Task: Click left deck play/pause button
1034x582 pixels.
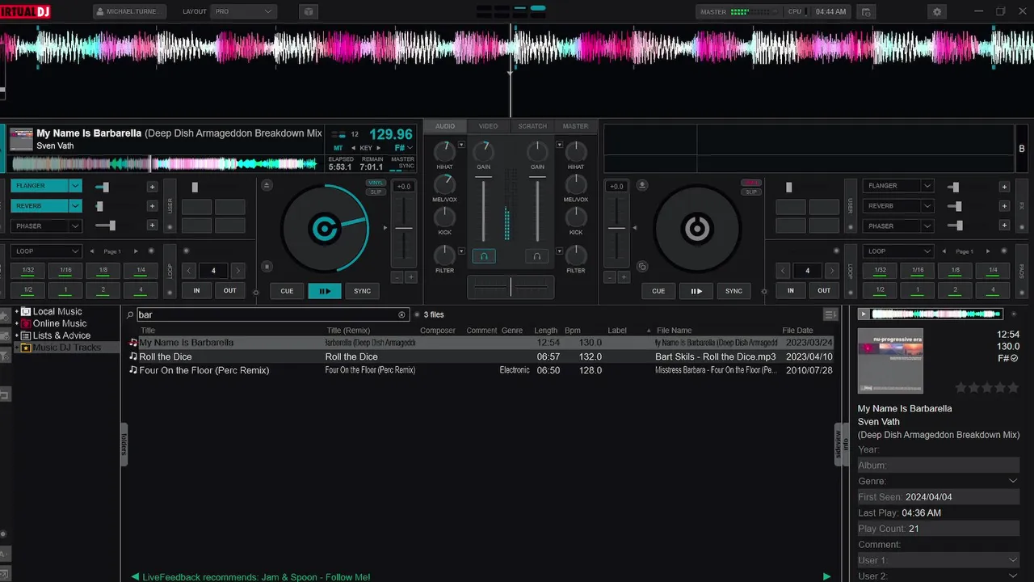Action: (325, 291)
